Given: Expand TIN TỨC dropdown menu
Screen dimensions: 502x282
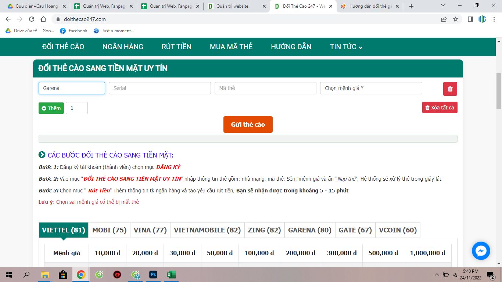Looking at the screenshot, I should click(346, 47).
